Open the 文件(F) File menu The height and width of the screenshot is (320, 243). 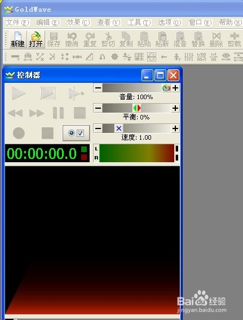tap(17, 23)
